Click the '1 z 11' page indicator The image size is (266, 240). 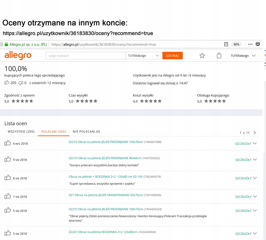coord(244,133)
